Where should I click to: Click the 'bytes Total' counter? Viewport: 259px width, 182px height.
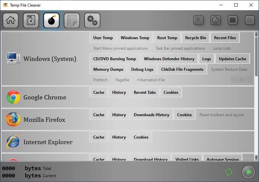(27, 168)
